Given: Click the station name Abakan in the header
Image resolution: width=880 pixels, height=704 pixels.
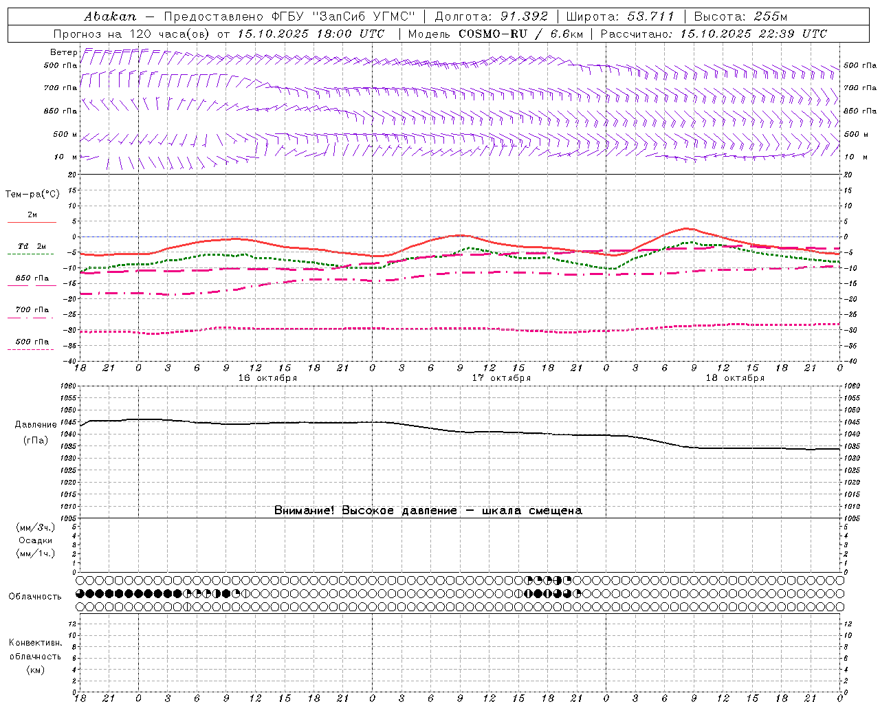Looking at the screenshot, I should click(x=110, y=16).
